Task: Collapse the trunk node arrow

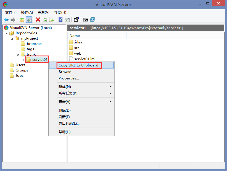Action: coord(18,55)
